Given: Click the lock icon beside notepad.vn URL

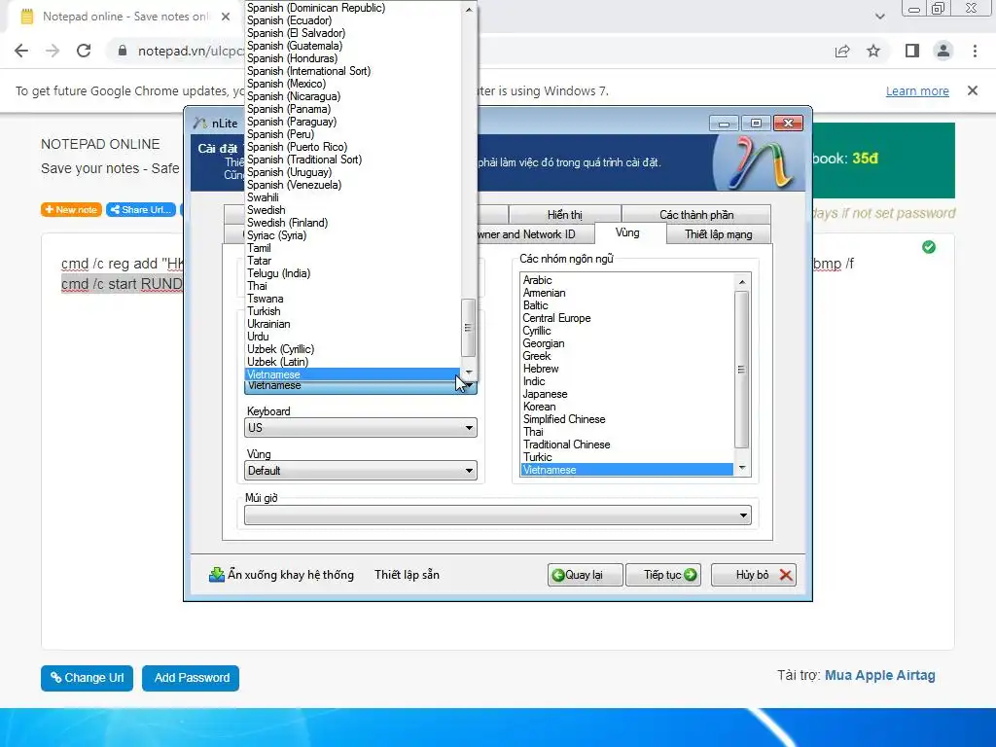Looking at the screenshot, I should tap(122, 51).
